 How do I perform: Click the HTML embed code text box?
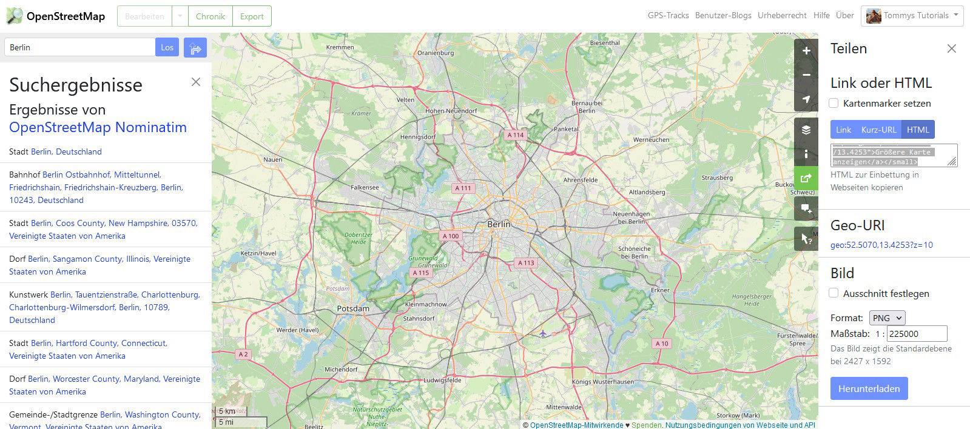tap(894, 155)
